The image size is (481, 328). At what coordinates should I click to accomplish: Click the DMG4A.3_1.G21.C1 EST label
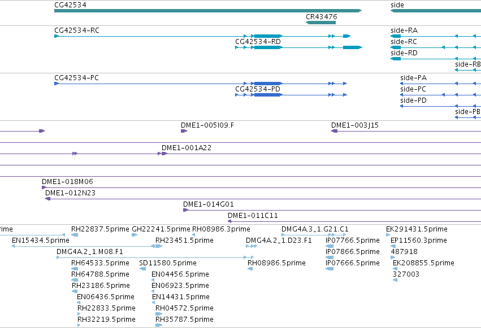click(315, 229)
